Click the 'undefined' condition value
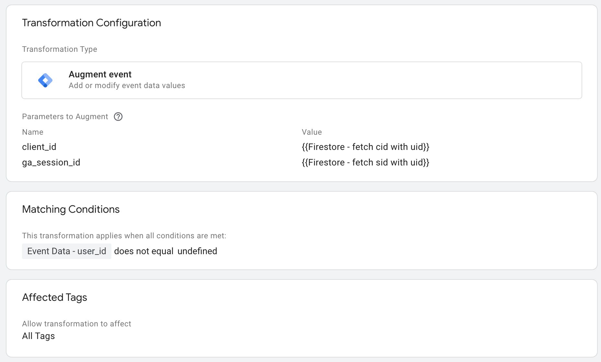This screenshot has width=601, height=362. (197, 251)
